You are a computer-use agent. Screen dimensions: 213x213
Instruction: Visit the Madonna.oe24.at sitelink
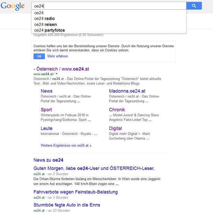click(x=127, y=91)
